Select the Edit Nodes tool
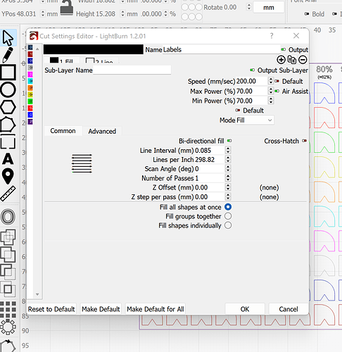Screen dimensions: 342x352 [8, 125]
